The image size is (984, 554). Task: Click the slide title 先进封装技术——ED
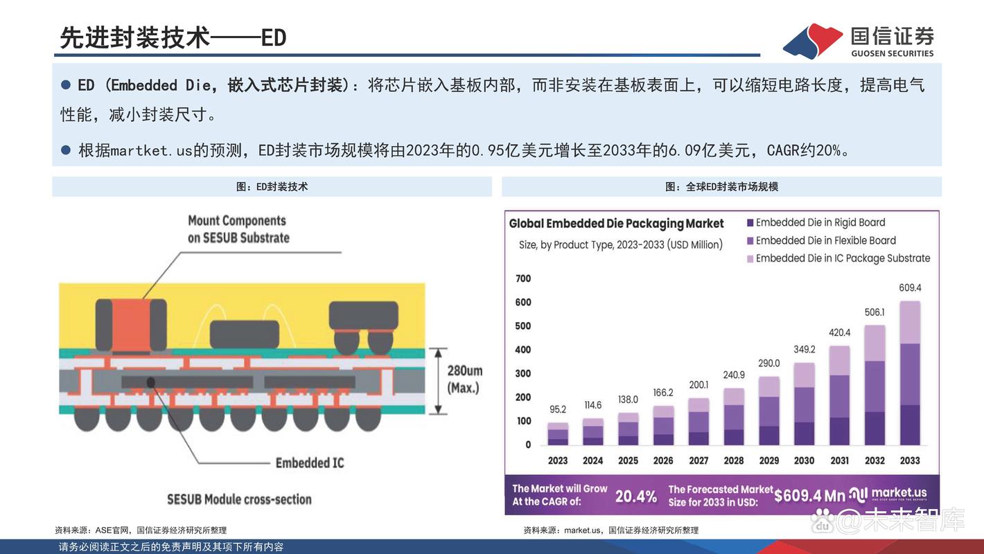[173, 37]
